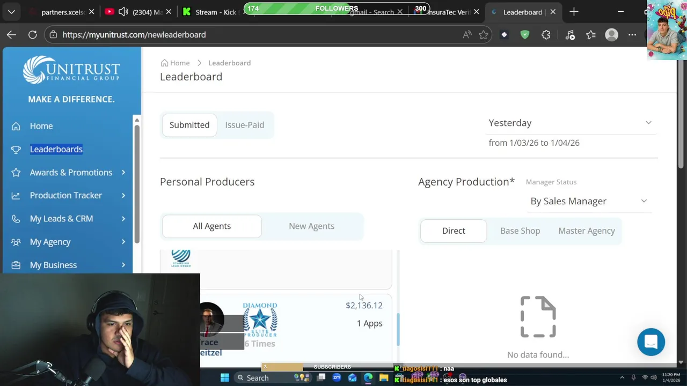Open Favorites list icon

tap(591, 35)
